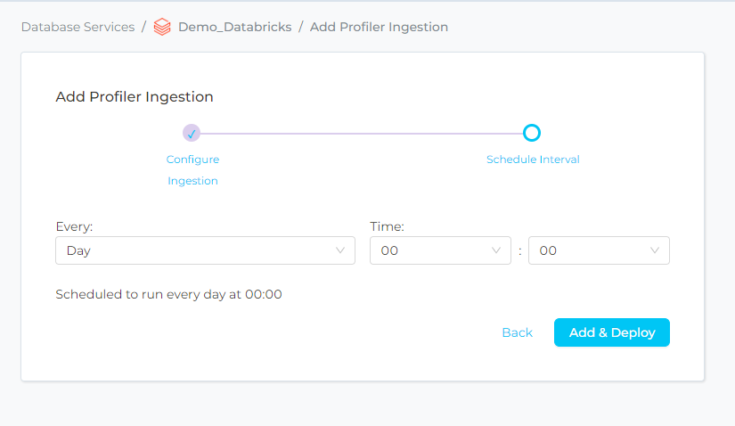
Task: Click the Add Profiler Ingestion heading
Action: pyautogui.click(x=135, y=96)
